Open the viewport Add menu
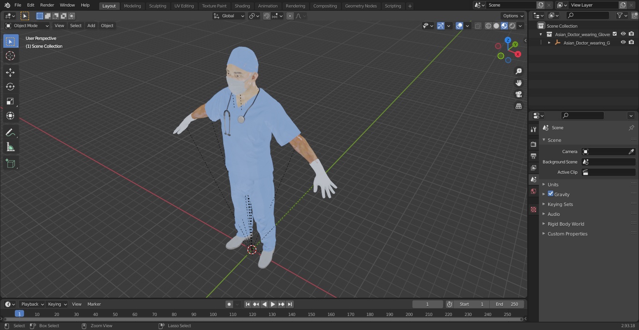 click(91, 26)
